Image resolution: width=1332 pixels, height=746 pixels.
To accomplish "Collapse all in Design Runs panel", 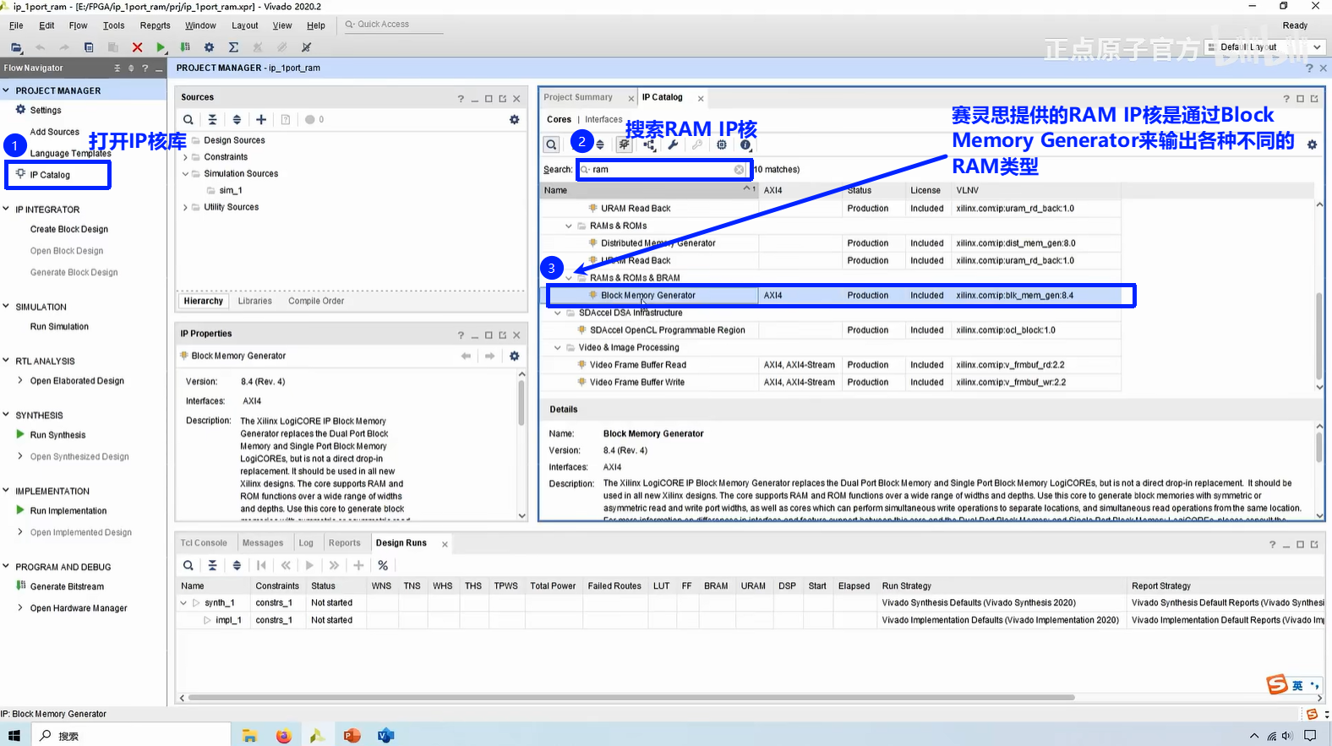I will pos(212,565).
